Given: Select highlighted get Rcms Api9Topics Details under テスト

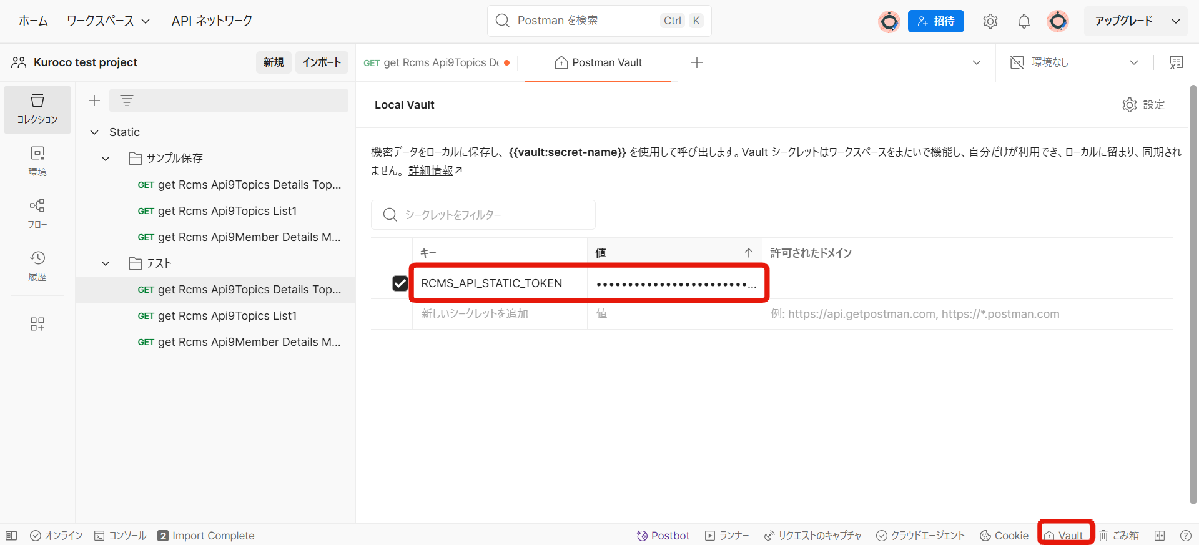Looking at the screenshot, I should pos(215,290).
